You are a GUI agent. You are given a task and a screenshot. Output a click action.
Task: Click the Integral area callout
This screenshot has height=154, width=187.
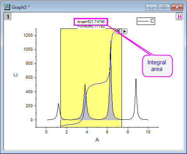point(157,66)
